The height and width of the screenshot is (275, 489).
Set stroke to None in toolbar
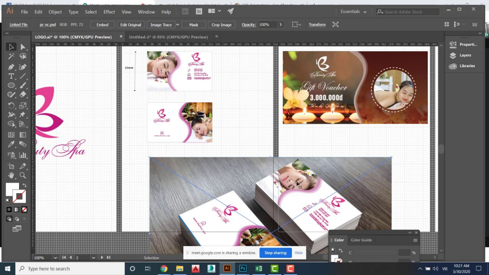25,209
